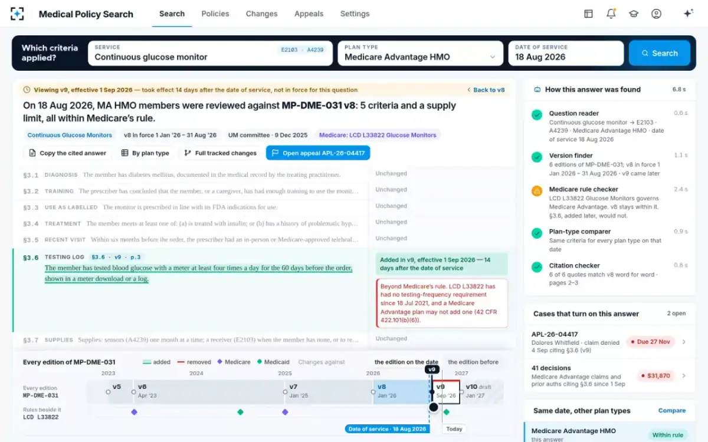Click the icon beside How this answer was found
Viewport: 708px width, 442px height.
click(x=537, y=90)
